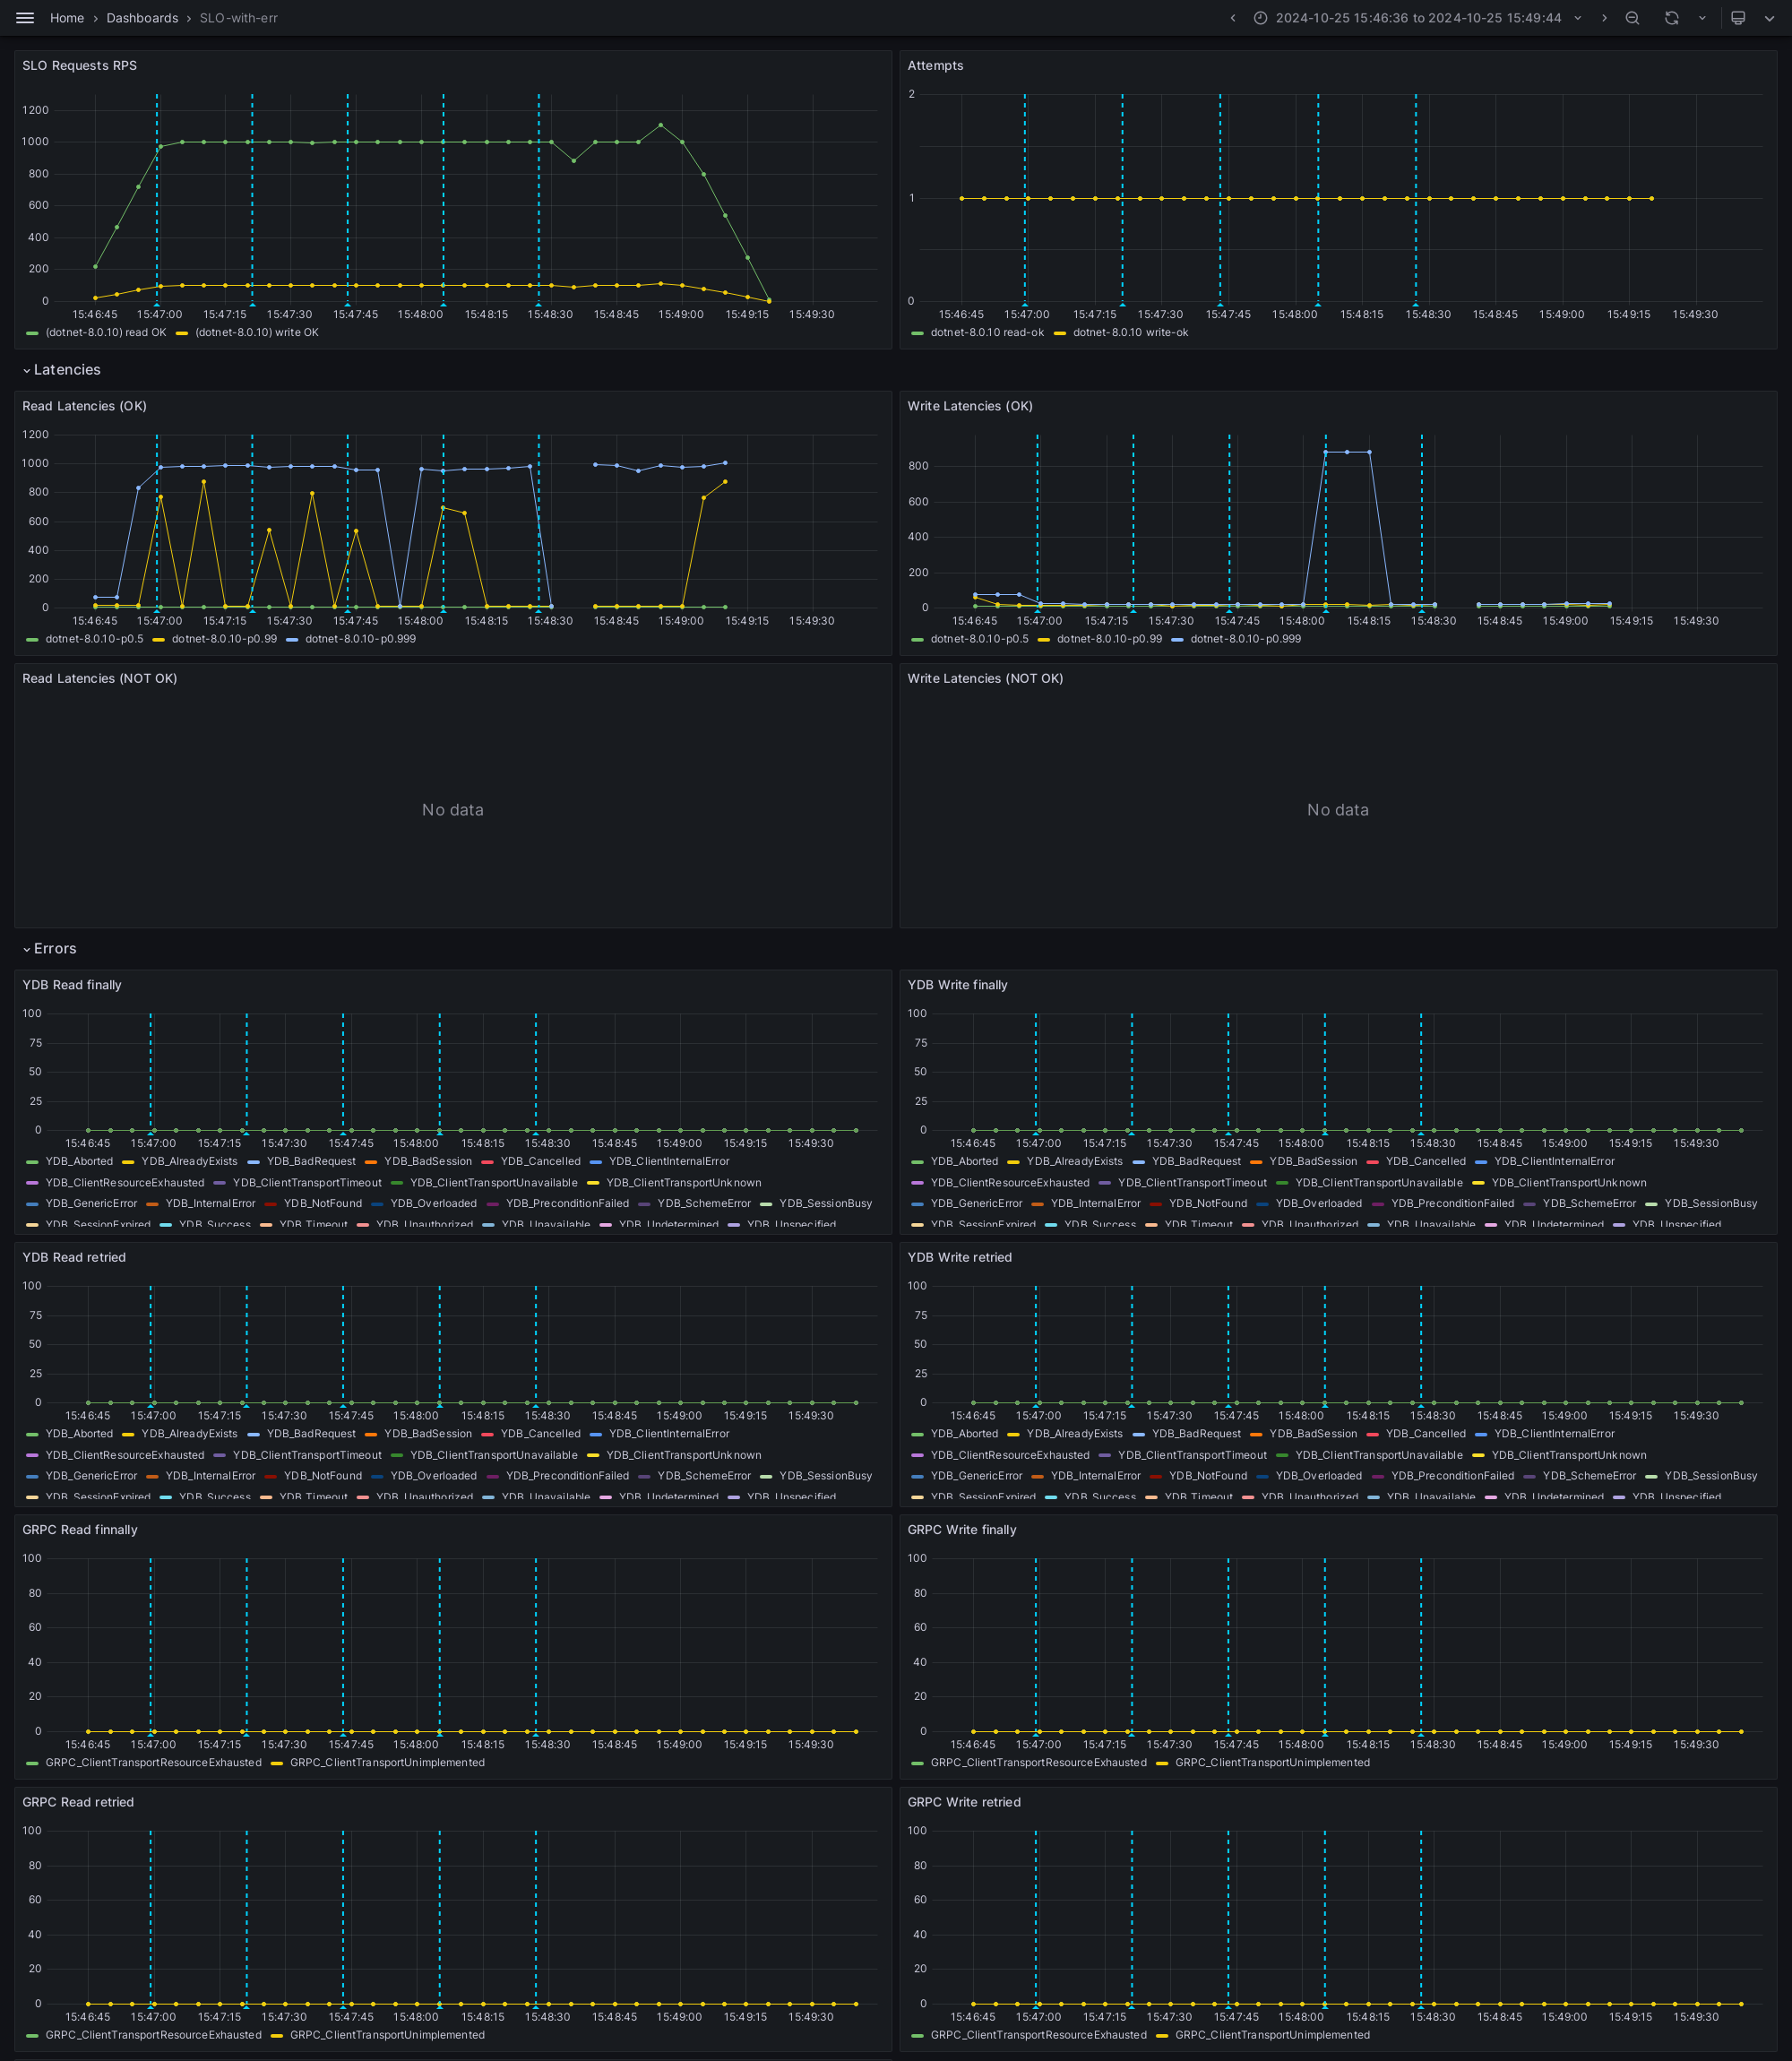
Task: Refresh the dashboard with the refresh icon
Action: tap(1671, 18)
